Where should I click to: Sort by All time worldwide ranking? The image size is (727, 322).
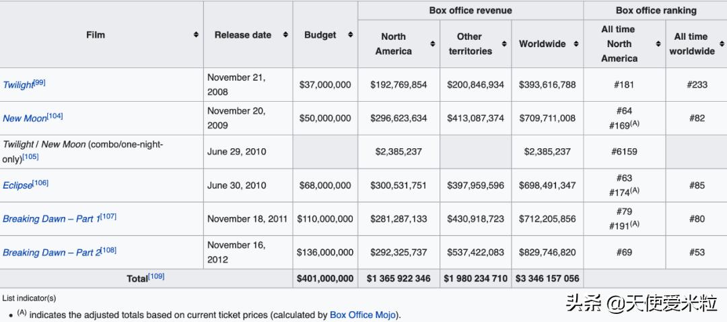point(722,44)
